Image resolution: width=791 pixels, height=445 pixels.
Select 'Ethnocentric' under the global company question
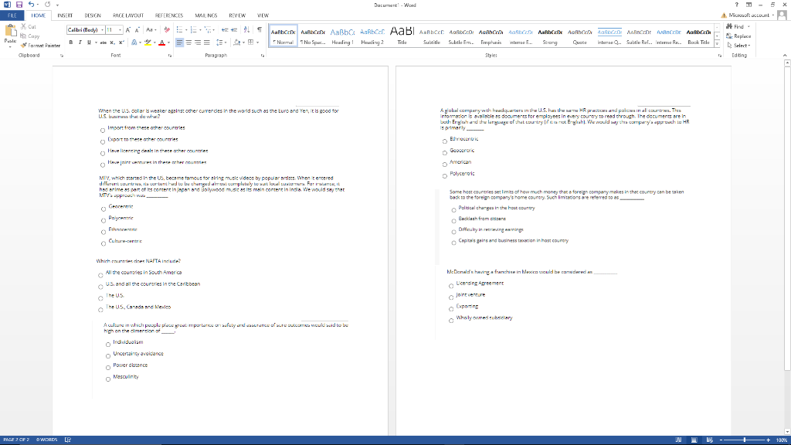(444, 141)
